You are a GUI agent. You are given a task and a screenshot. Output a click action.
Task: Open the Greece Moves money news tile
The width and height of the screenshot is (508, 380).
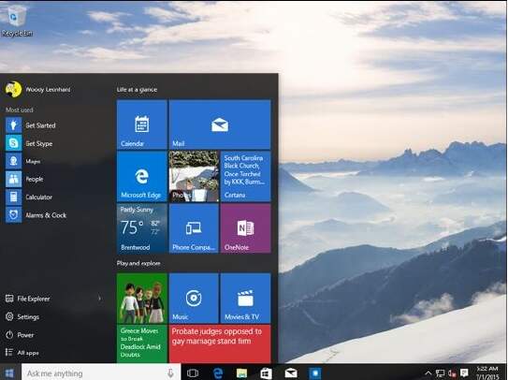point(142,343)
